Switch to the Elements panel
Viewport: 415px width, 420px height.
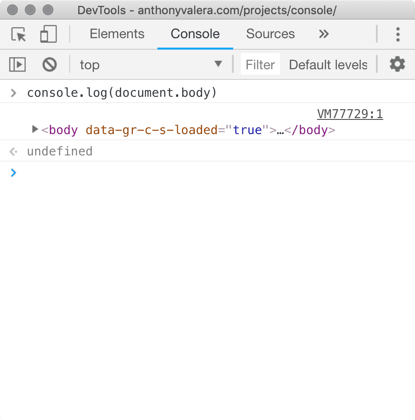(117, 34)
